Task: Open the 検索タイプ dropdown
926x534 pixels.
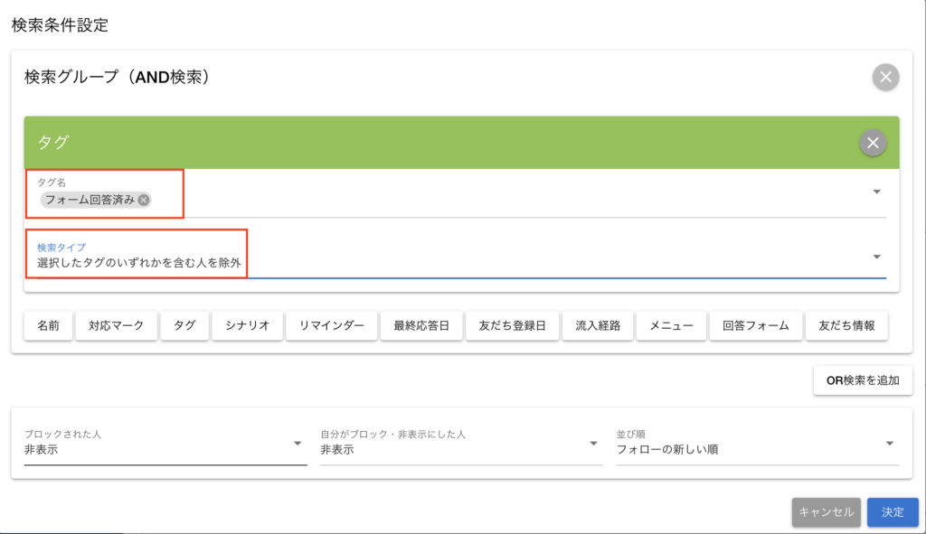Action: tap(876, 257)
